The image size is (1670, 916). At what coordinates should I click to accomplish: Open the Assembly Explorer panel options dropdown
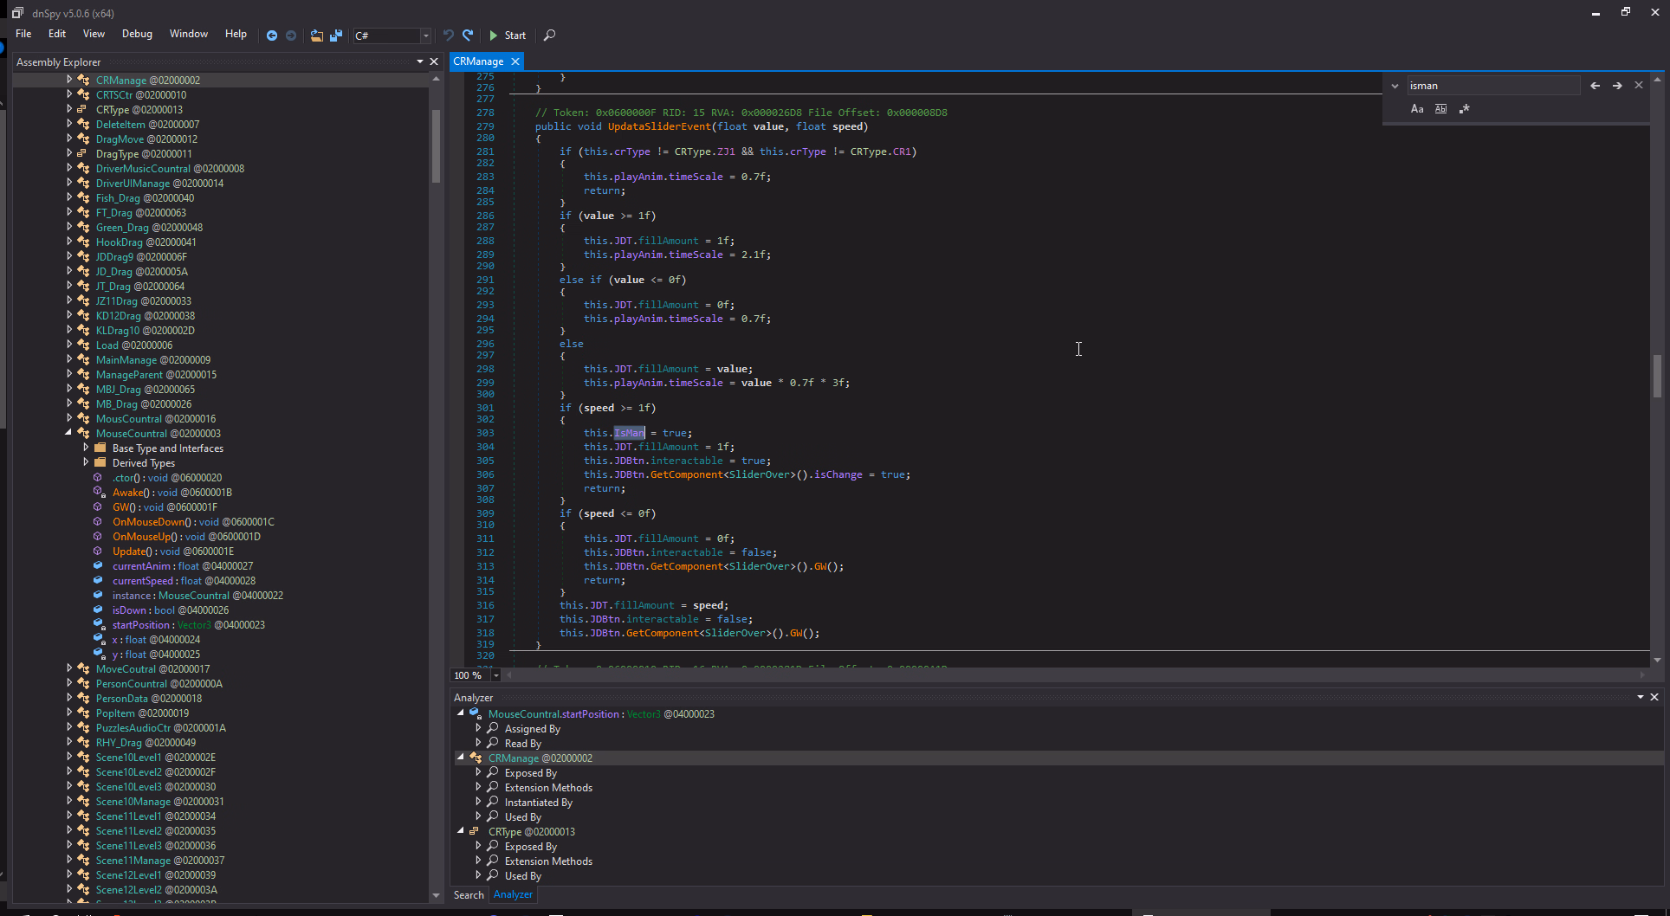[x=420, y=61]
